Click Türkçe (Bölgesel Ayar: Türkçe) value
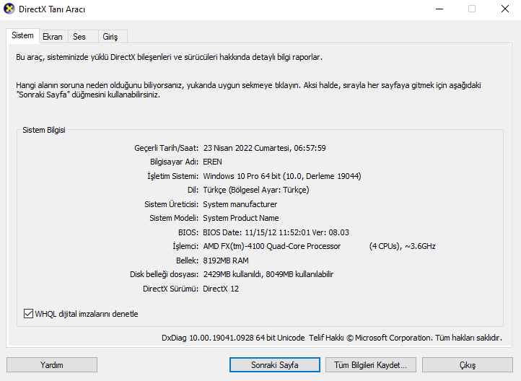 [x=256, y=190]
